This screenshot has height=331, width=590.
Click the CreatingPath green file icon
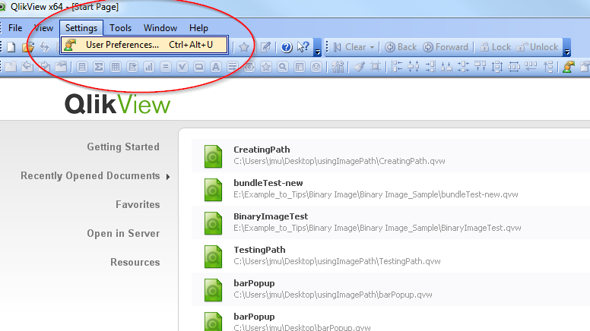213,156
